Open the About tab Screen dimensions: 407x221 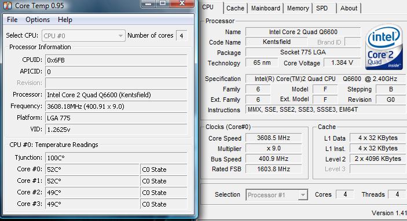[349, 8]
